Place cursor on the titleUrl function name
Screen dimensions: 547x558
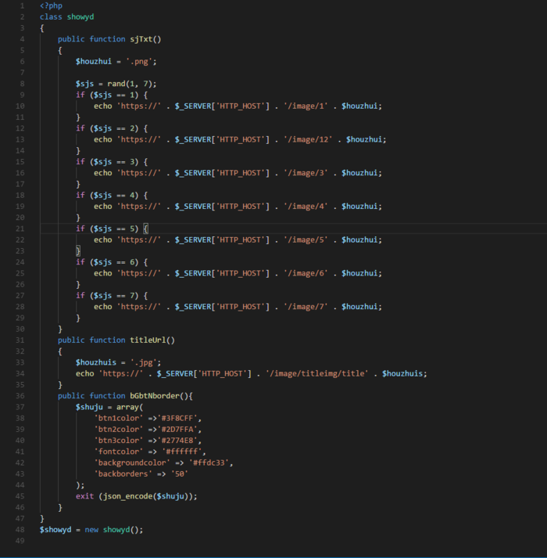(x=148, y=340)
